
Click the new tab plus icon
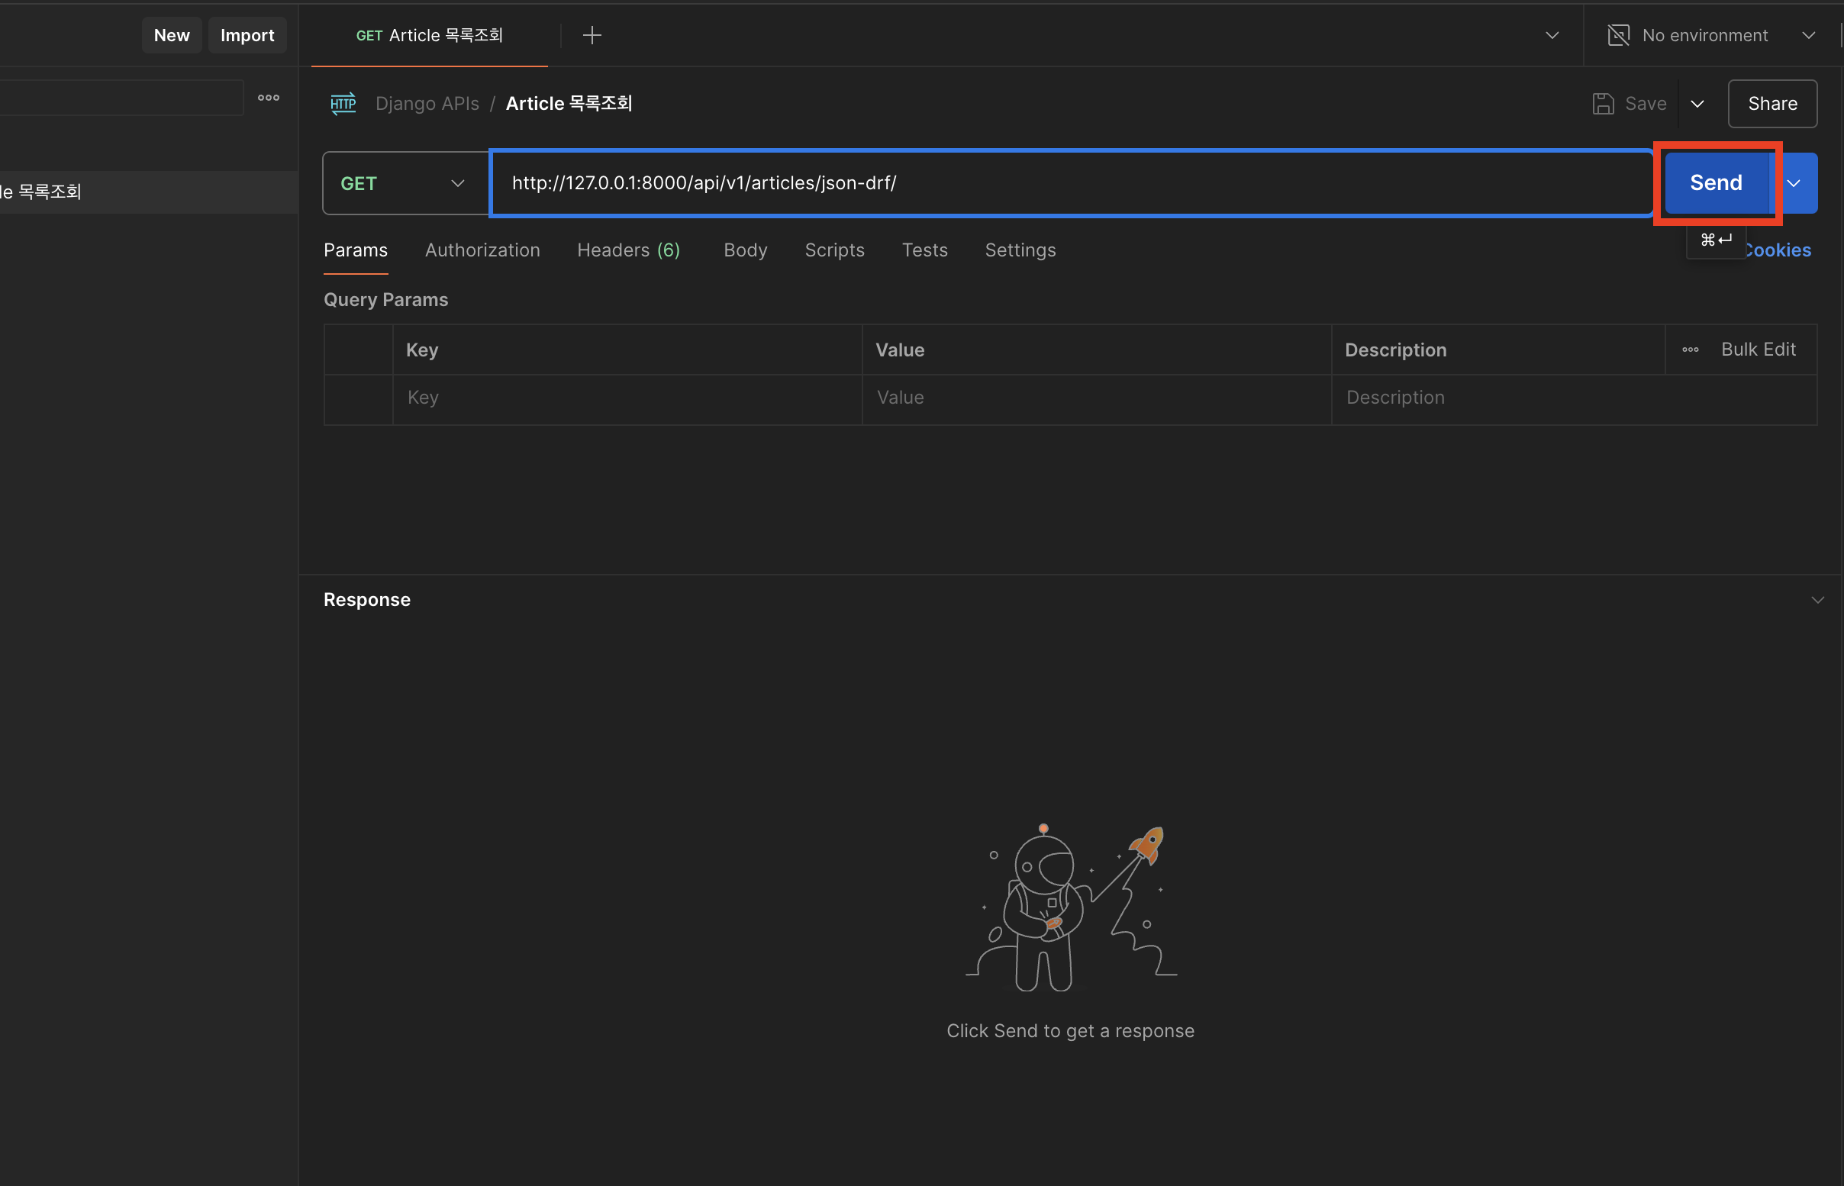(x=592, y=35)
